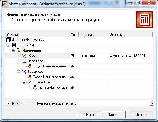Collapse the Товар.Код node
158x122 pixels.
pyautogui.click(x=19, y=72)
